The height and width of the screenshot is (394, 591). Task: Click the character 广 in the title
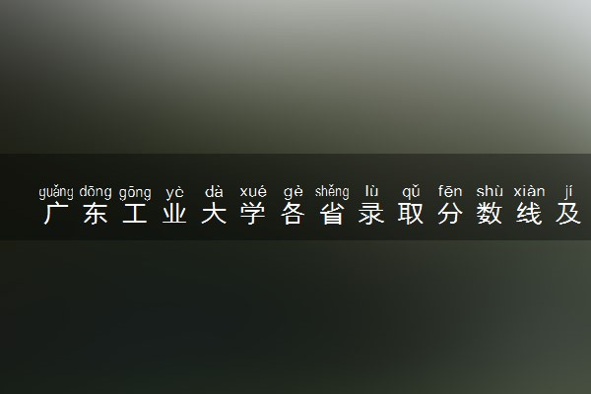[x=56, y=214]
